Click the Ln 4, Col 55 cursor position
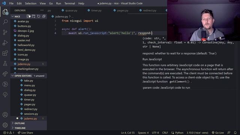The image size is (240, 135). (128, 133)
